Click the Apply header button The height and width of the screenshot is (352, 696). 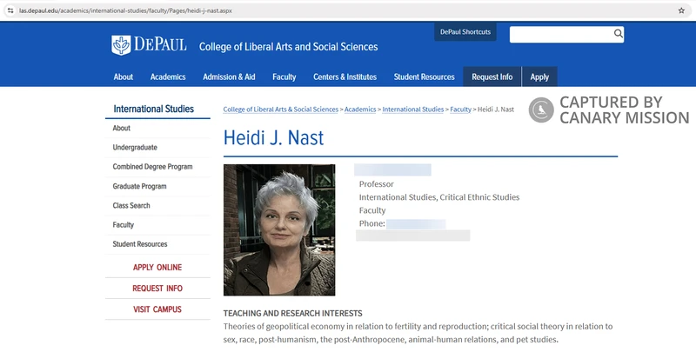539,76
